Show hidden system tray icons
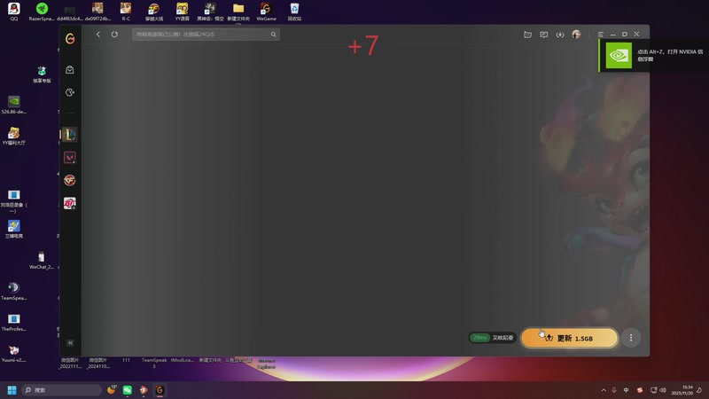709x399 pixels. click(x=604, y=390)
